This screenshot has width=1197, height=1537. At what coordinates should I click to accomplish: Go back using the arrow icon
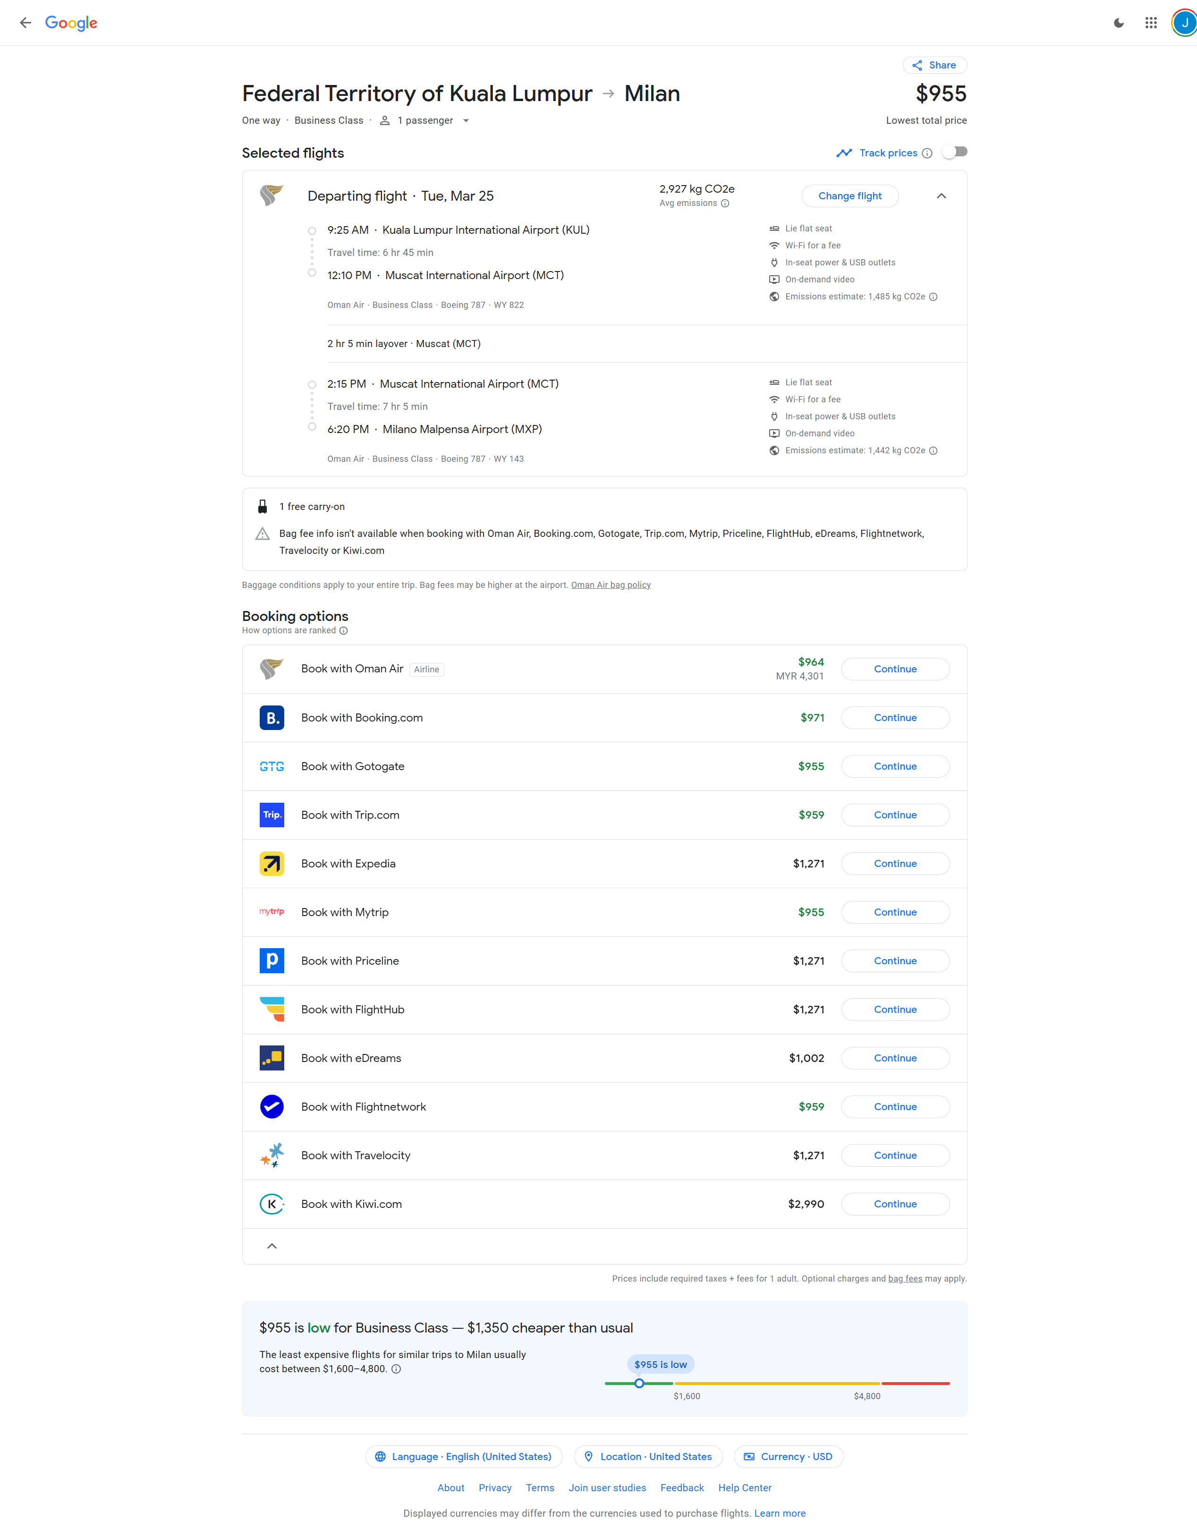(25, 23)
